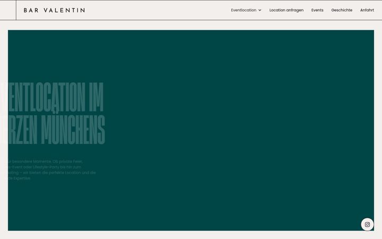Select Geschichte in the navigation
This screenshot has height=239, width=382.
(342, 10)
